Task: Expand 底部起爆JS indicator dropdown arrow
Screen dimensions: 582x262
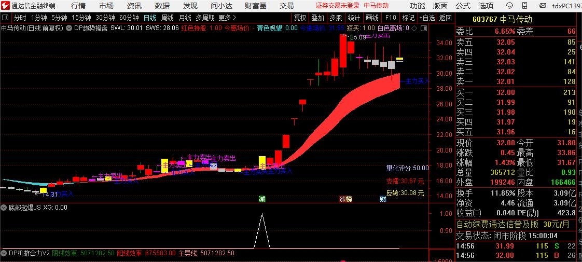Action: (x=4, y=208)
